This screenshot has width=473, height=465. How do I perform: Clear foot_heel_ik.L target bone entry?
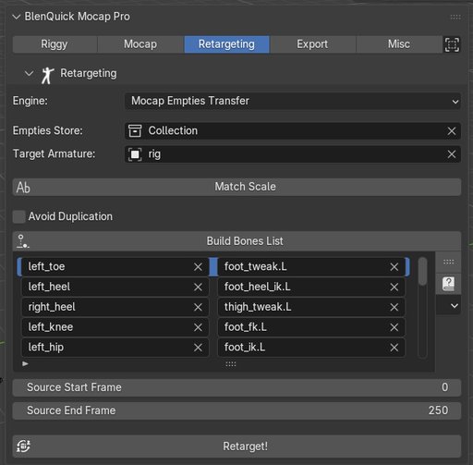coord(394,288)
